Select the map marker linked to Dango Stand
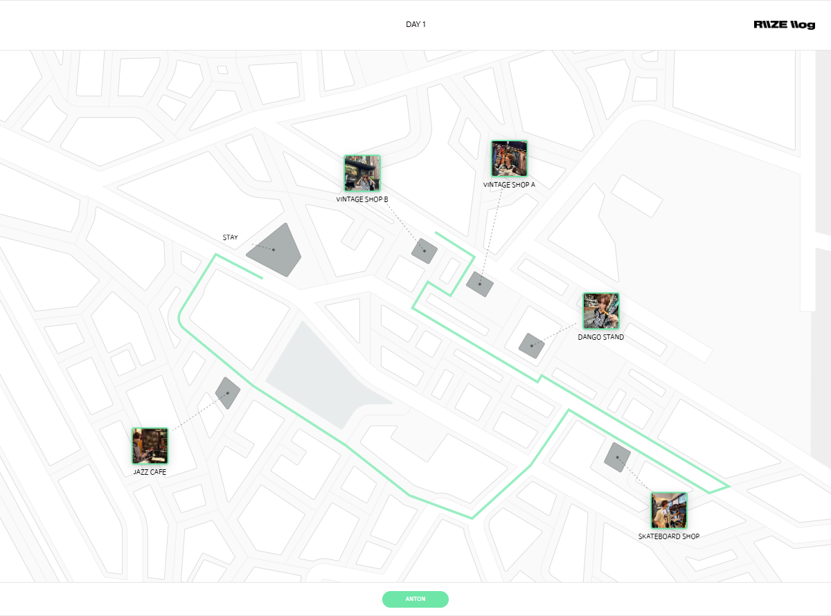Screen dimensions: 831x616 pyautogui.click(x=532, y=345)
